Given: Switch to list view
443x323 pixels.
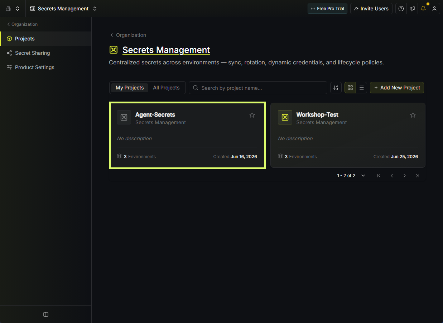Looking at the screenshot, I should click(x=361, y=88).
